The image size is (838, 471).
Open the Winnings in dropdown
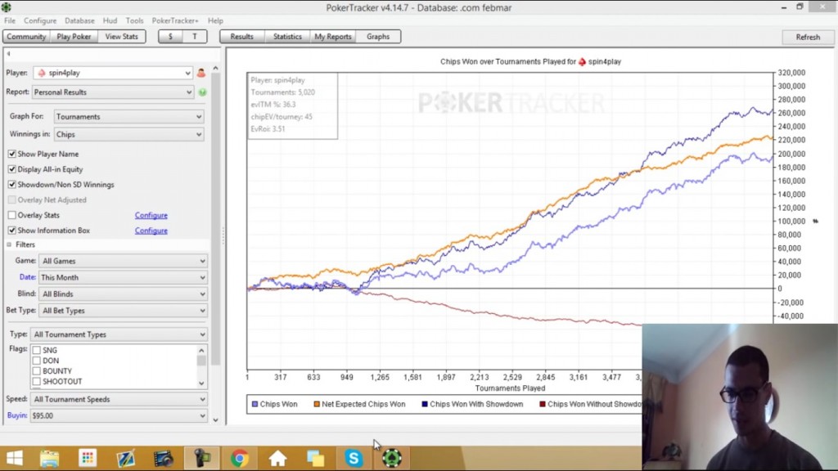(x=128, y=135)
